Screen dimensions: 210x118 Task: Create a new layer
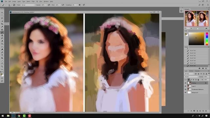point(203,111)
